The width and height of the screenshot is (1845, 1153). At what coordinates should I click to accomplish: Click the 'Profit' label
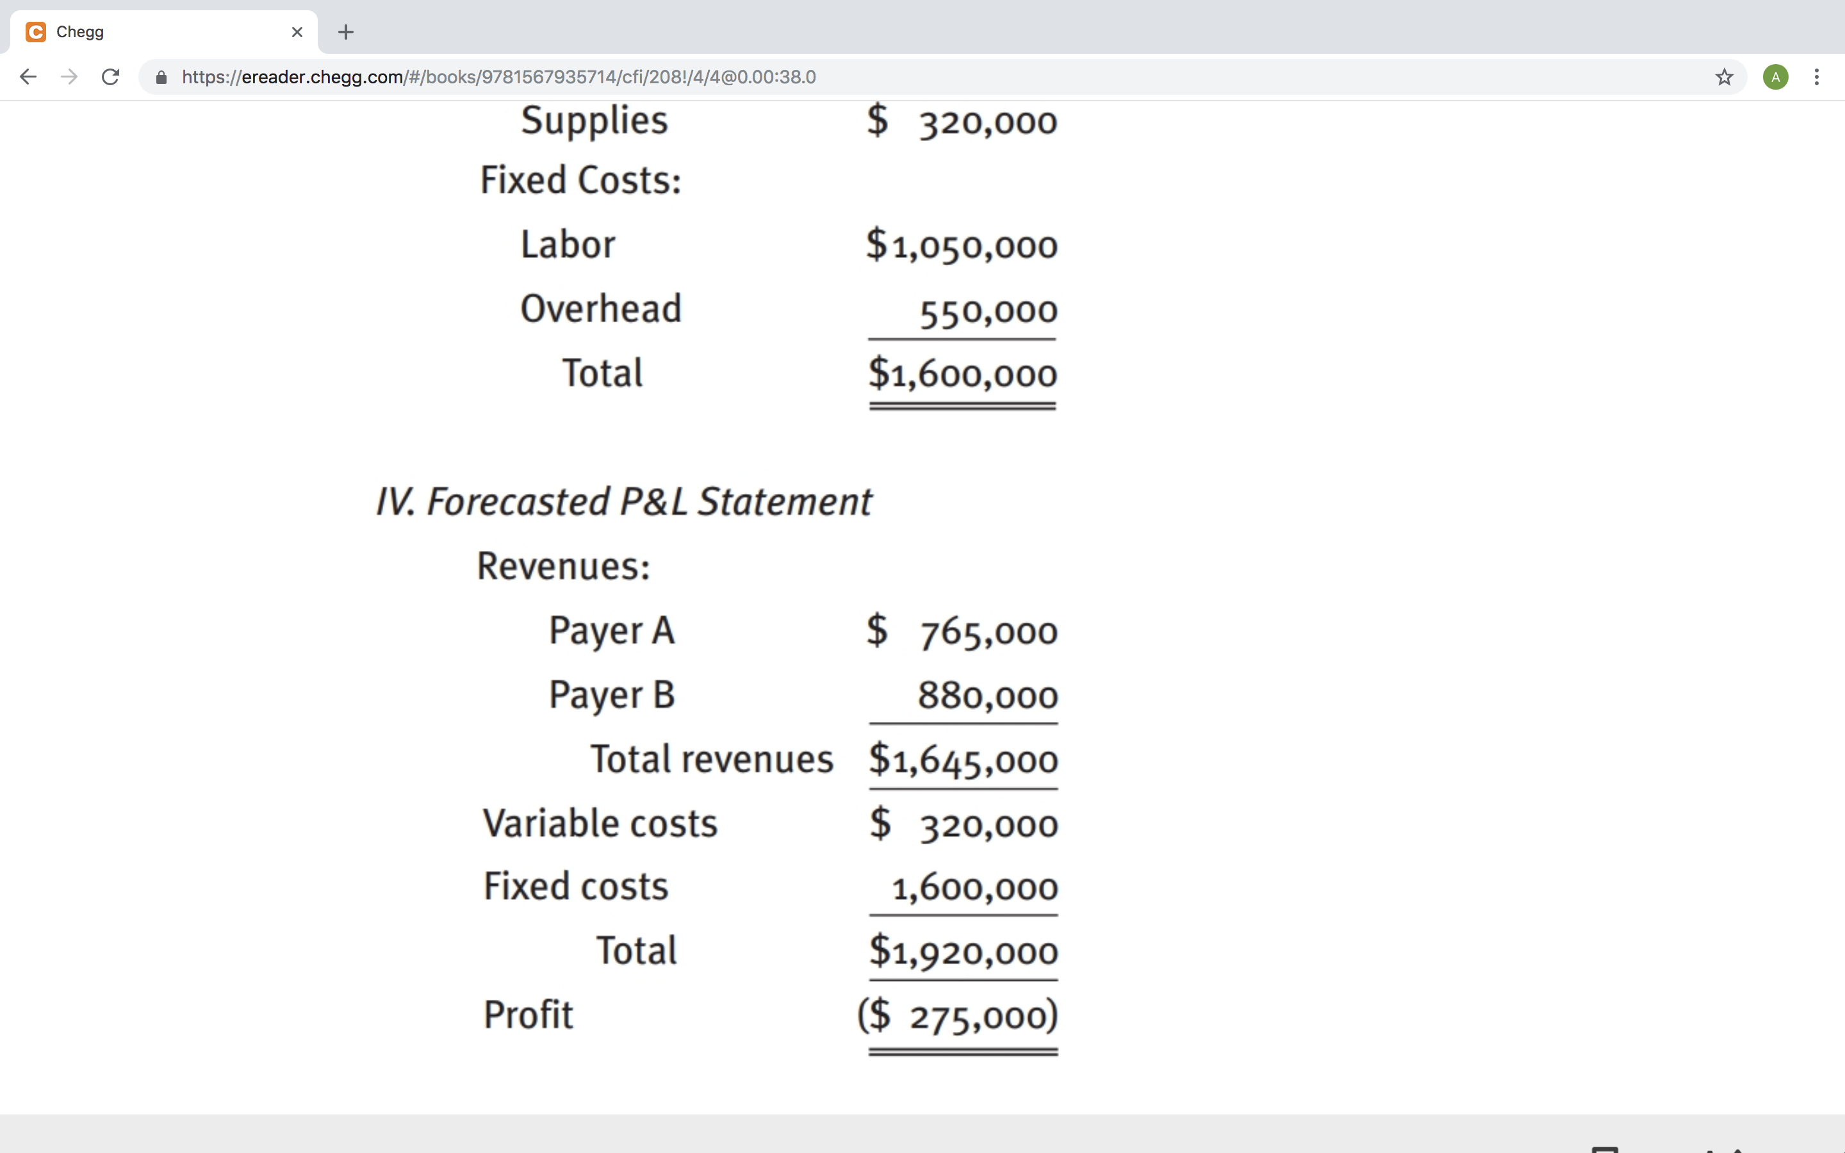pos(529,1015)
